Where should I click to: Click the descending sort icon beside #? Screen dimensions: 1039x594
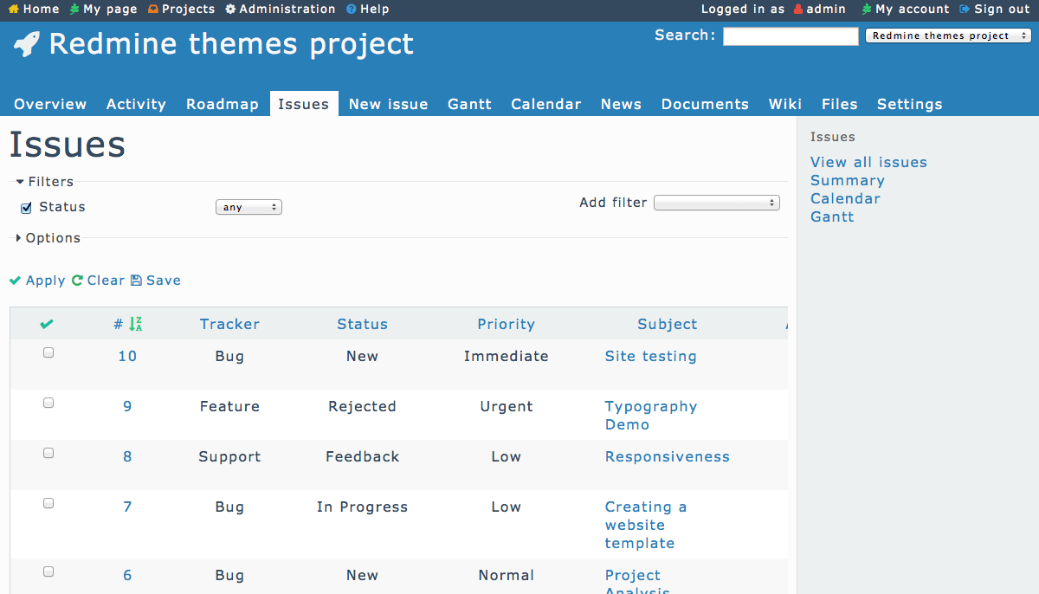[135, 324]
